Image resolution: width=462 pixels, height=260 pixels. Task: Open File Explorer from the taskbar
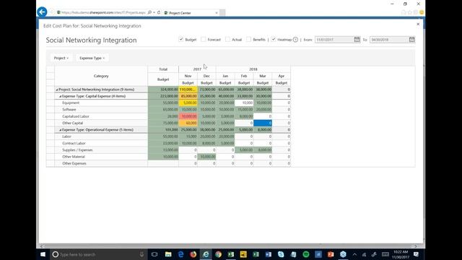click(x=168, y=254)
